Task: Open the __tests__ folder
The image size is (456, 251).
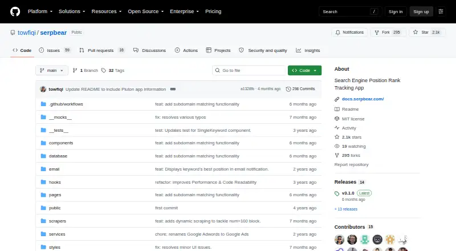Action: tap(59, 131)
